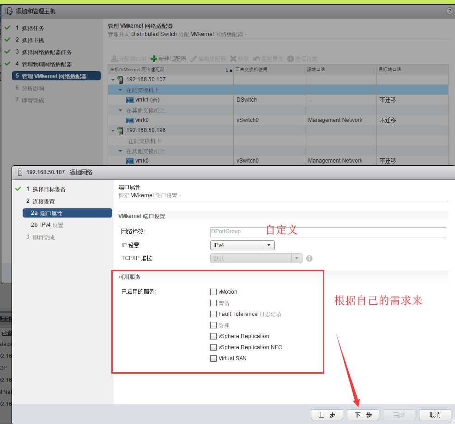This screenshot has height=424, width=455.
Task: Click the host icon in Add Networking title
Action: (20, 172)
